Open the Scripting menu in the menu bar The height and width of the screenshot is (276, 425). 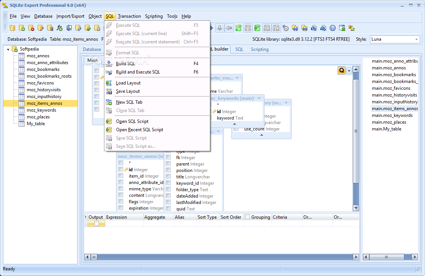click(154, 16)
